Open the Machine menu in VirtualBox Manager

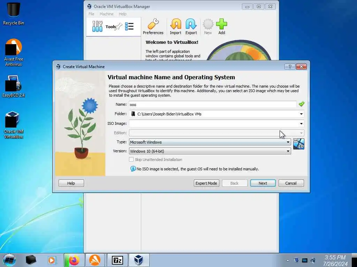107,14
